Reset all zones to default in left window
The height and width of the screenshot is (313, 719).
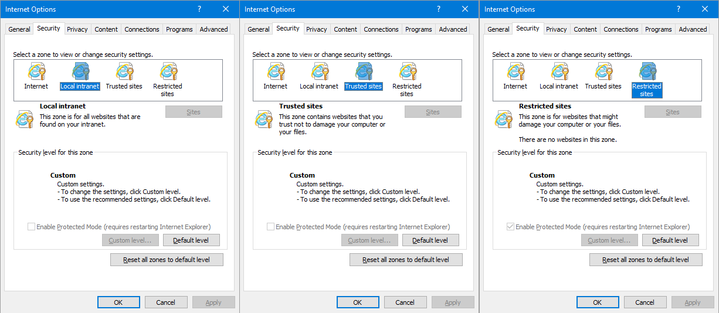coord(167,260)
